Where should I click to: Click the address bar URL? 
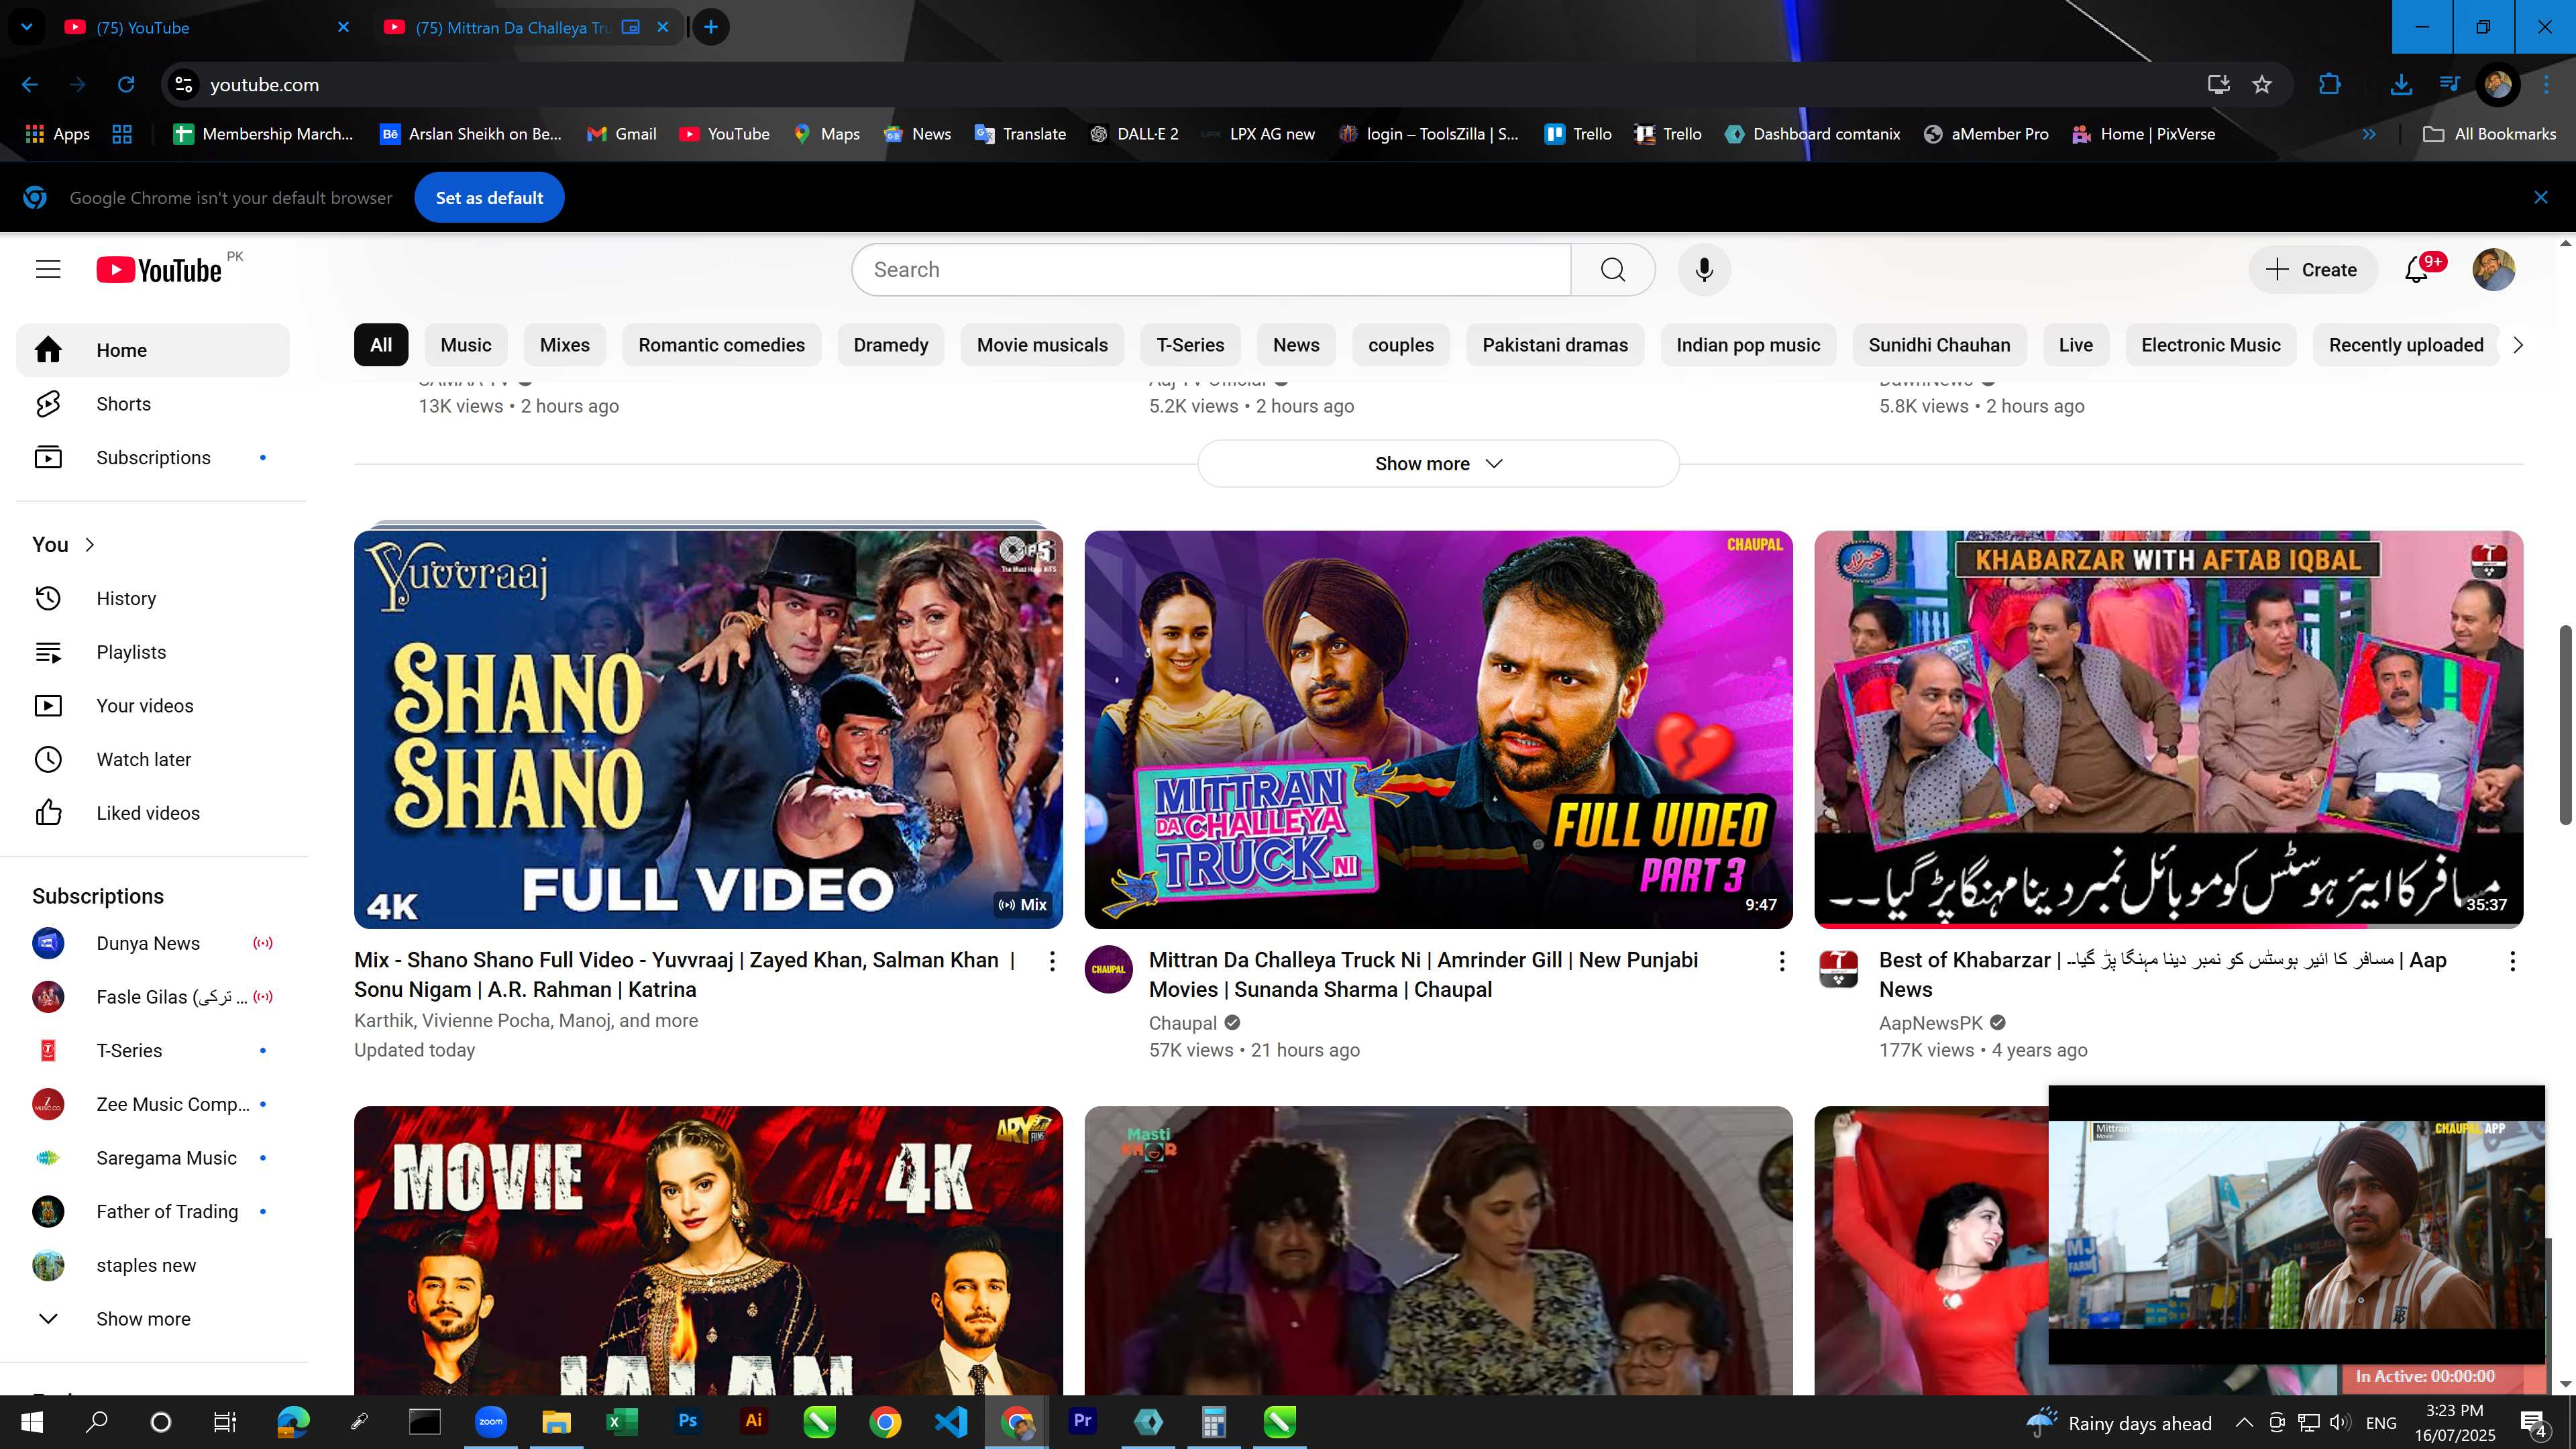pos(264,85)
